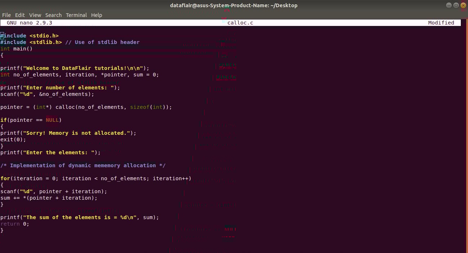Open the View menu
468x253 pixels.
(x=35, y=15)
